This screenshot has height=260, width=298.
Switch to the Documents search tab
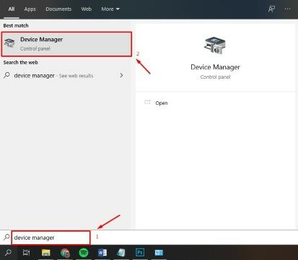pos(58,9)
